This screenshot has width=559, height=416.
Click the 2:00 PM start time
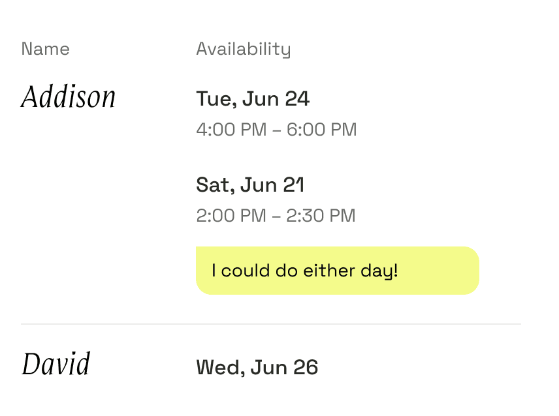coord(231,216)
